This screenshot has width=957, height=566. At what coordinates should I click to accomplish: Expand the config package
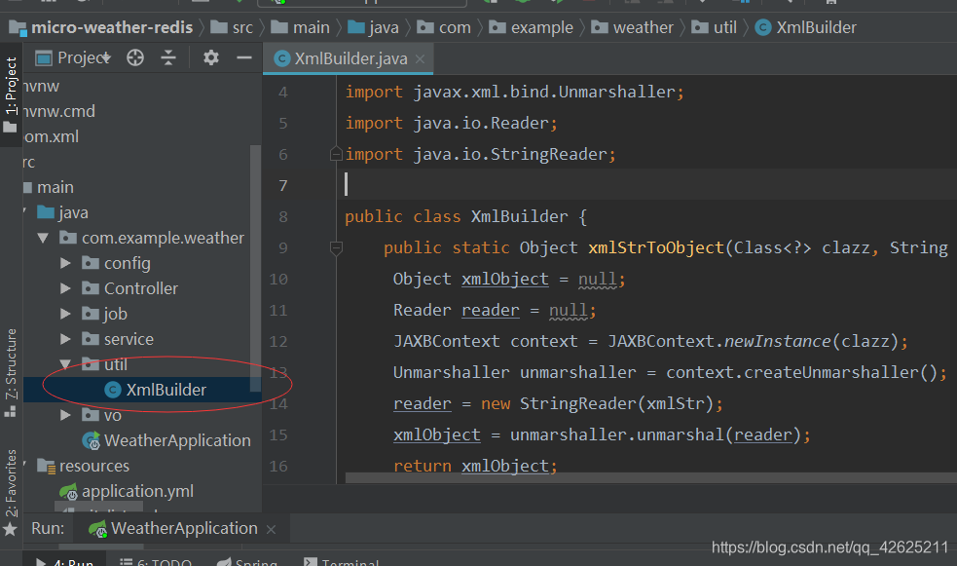point(65,262)
